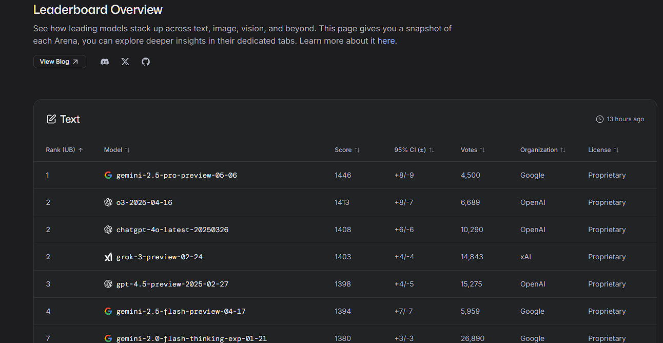Click Google icon for gemini-2.5-pro-preview-05-06
663x343 pixels.
click(x=108, y=175)
